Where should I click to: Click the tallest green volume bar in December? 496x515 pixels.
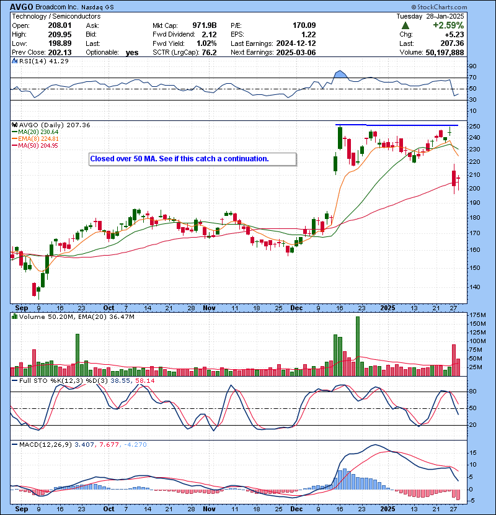[x=358, y=346]
